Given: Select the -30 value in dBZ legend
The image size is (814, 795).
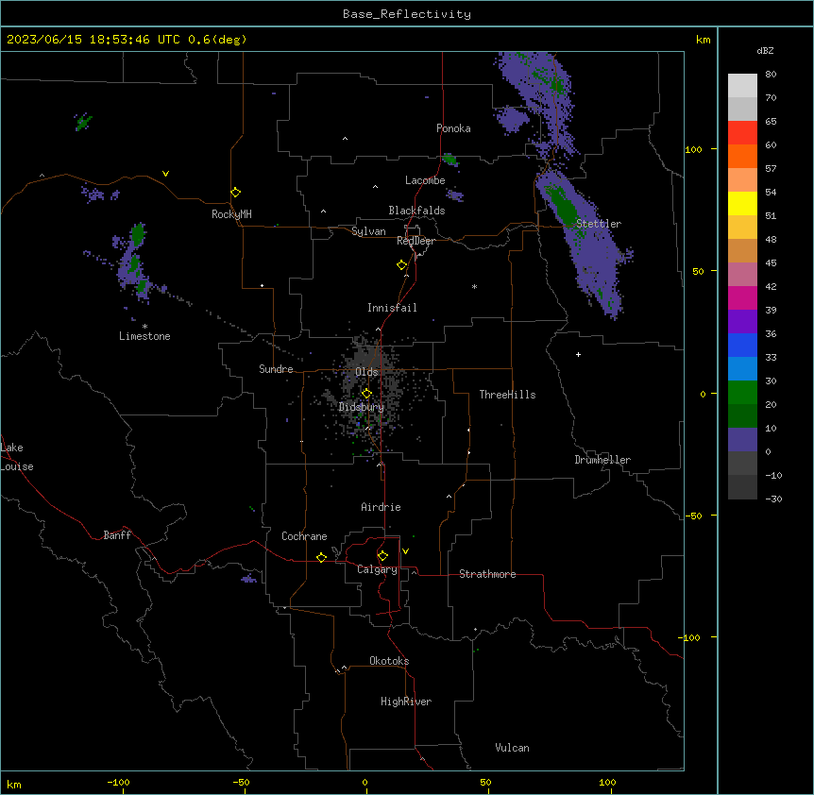Looking at the screenshot, I should click(x=773, y=499).
